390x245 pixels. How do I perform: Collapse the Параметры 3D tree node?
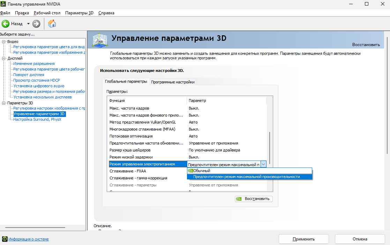4,103
